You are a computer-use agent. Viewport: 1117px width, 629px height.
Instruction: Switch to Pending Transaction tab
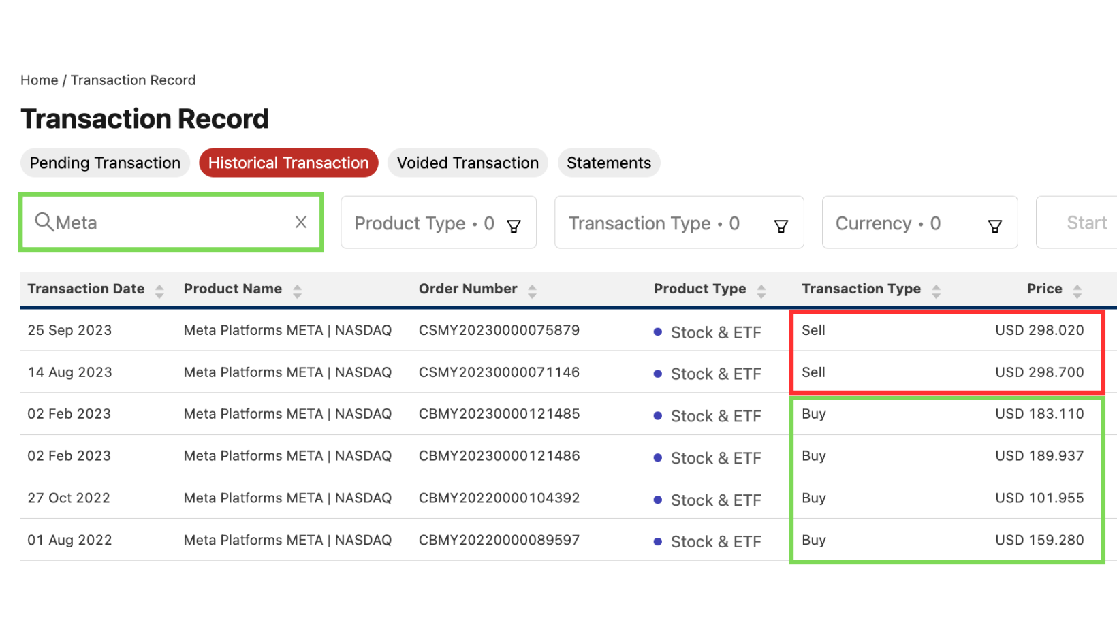click(105, 163)
